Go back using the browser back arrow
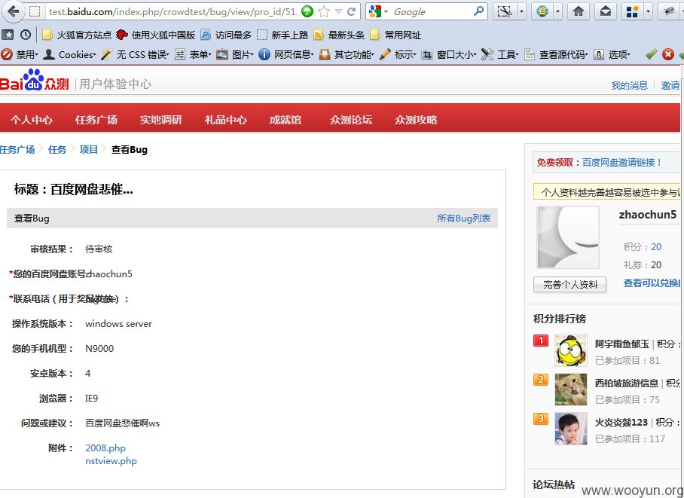Screen dimensions: 684x498 point(14,11)
